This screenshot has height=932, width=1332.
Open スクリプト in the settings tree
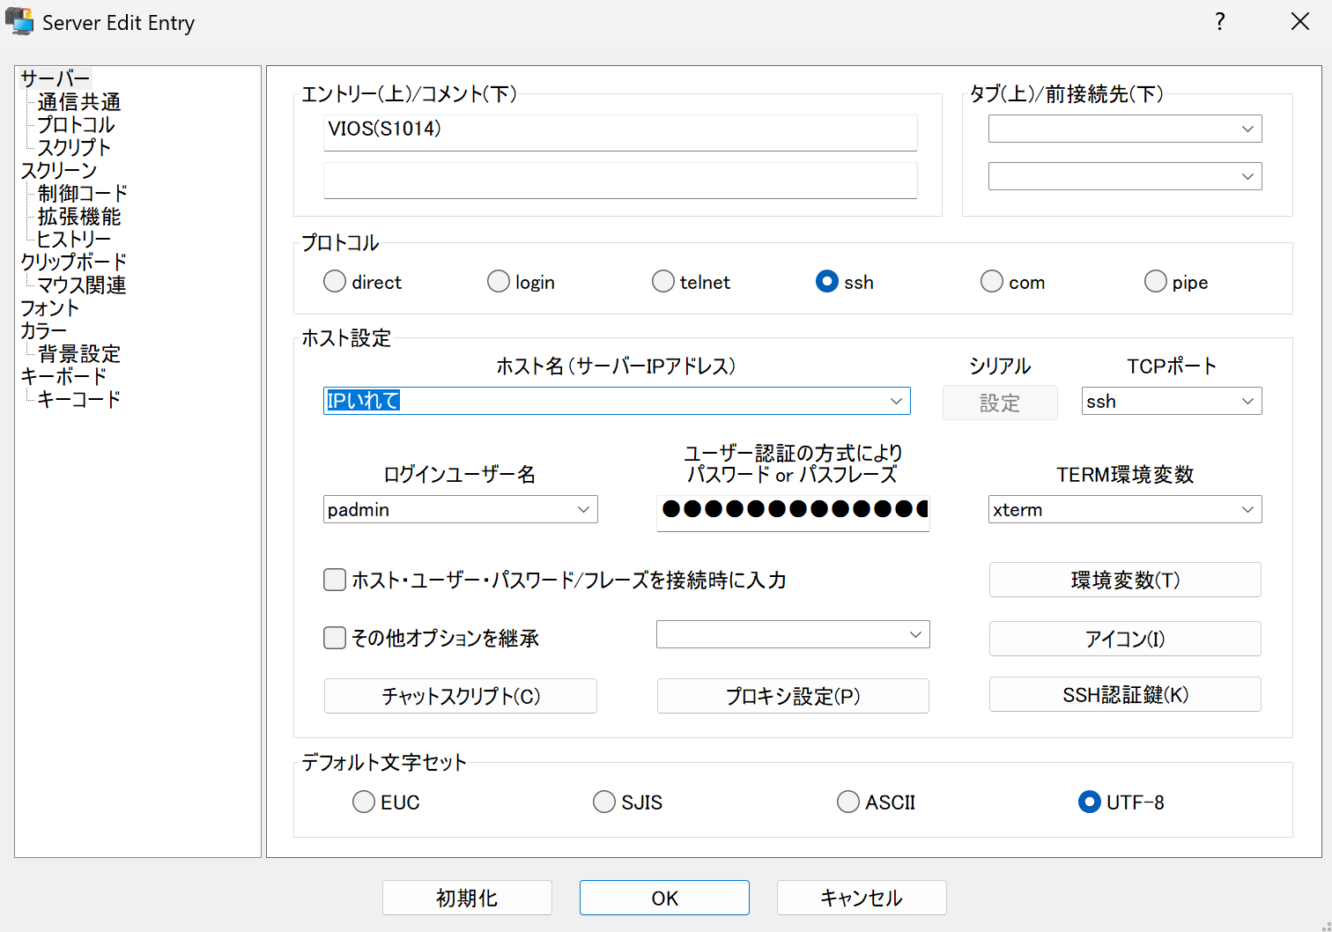(x=74, y=147)
